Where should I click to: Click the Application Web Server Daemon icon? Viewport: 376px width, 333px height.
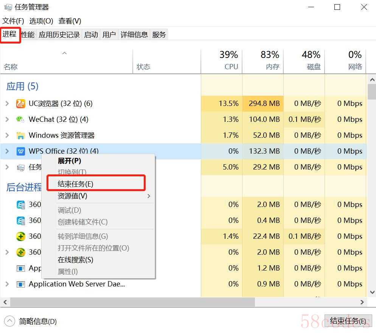(21, 284)
